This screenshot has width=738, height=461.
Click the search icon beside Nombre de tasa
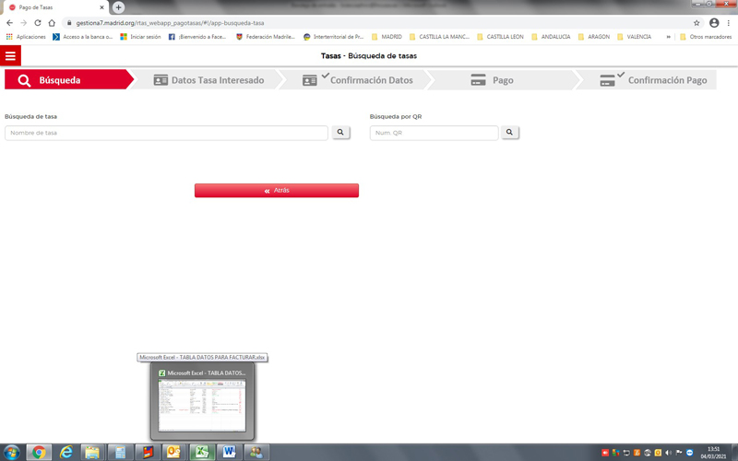pyautogui.click(x=340, y=133)
